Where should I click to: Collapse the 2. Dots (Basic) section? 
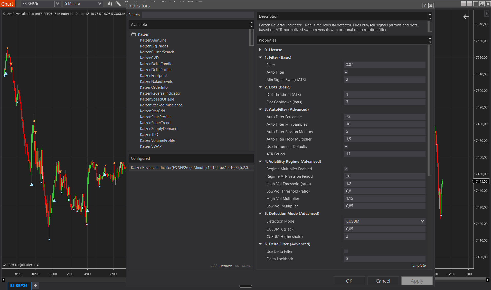[260, 87]
